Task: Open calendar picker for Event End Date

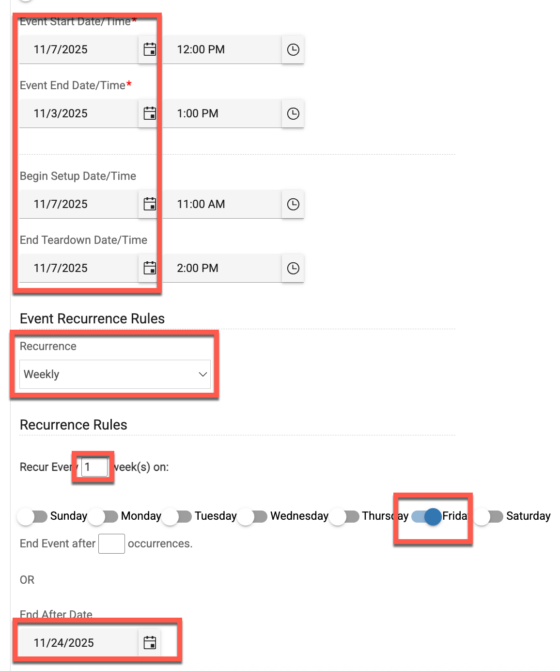Action: (x=150, y=113)
